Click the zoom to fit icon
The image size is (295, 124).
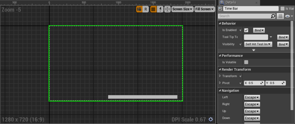167,9
